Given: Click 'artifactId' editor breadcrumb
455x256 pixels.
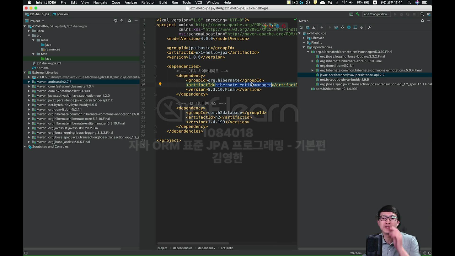Looking at the screenshot, I should pyautogui.click(x=227, y=248).
